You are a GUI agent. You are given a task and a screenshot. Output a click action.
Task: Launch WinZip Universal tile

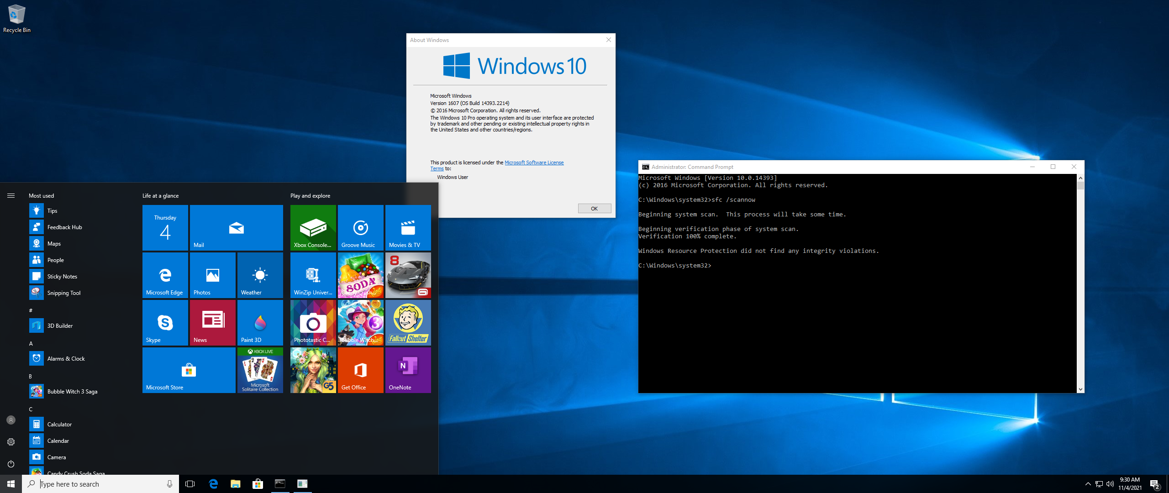(313, 275)
